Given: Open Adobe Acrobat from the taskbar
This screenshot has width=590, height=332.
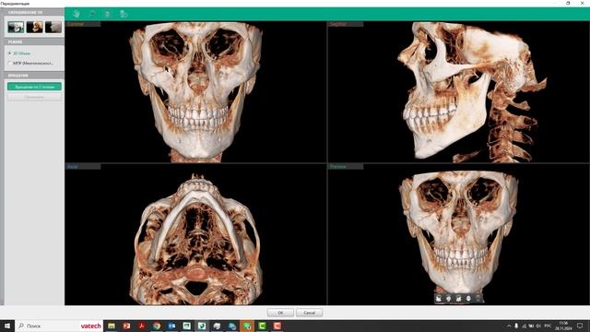Looking at the screenshot, I should tap(141, 326).
